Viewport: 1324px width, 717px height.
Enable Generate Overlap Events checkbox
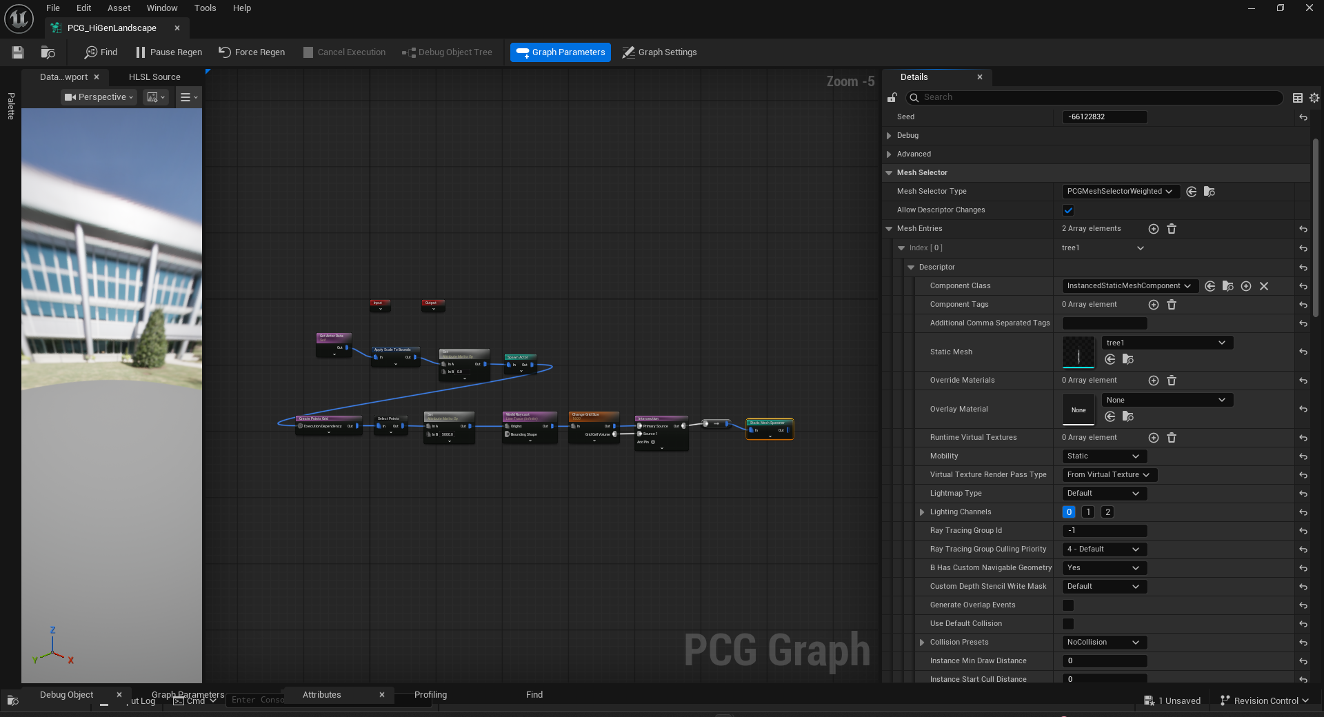pos(1068,605)
